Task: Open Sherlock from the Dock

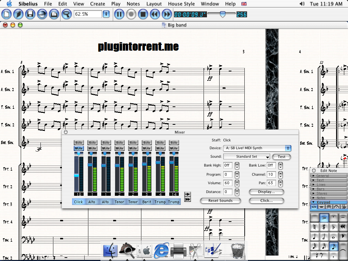Action: coord(127,250)
